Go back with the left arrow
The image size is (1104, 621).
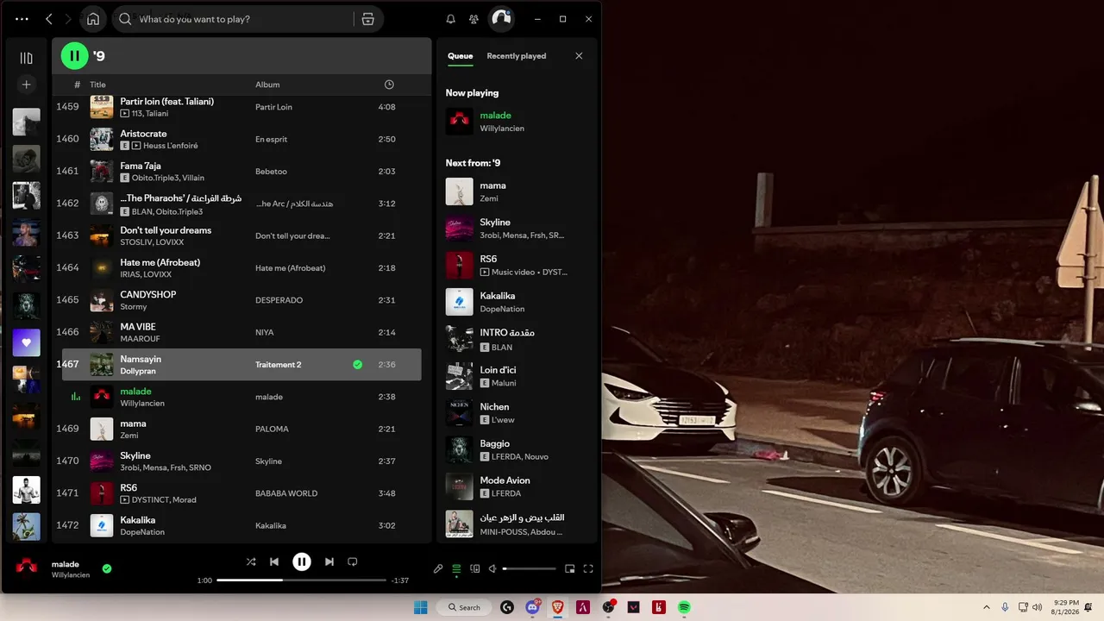[49, 19]
